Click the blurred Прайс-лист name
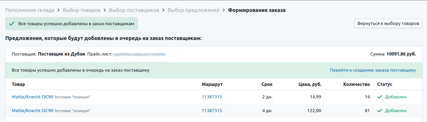Viewport: 427px width, 122px height. (140, 54)
